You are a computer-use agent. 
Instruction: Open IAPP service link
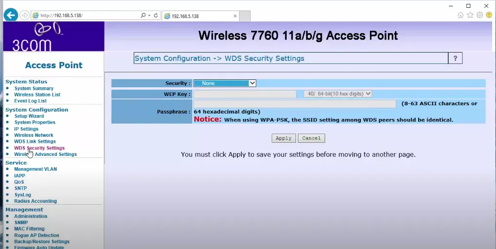pyautogui.click(x=19, y=176)
